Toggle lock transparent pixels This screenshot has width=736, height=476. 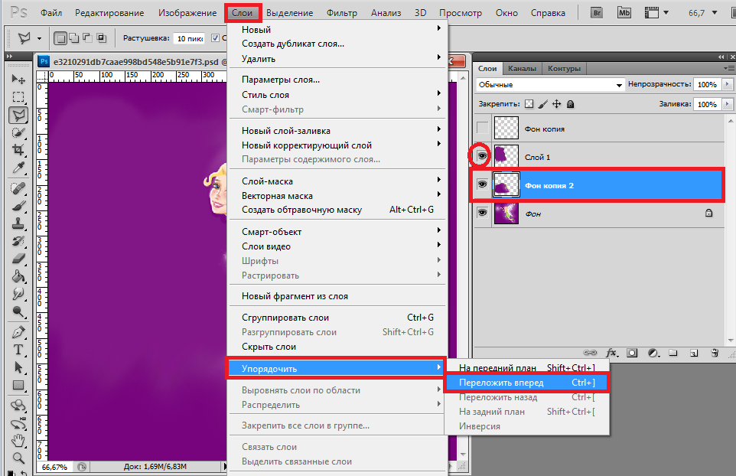[529, 104]
